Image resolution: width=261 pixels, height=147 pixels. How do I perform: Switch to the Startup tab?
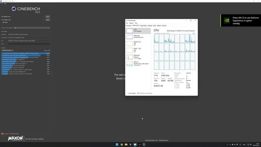coord(150,26)
